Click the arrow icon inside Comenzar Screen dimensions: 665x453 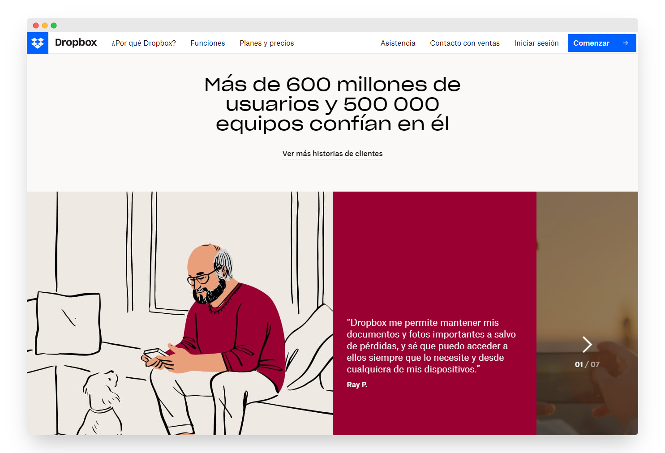tap(626, 43)
